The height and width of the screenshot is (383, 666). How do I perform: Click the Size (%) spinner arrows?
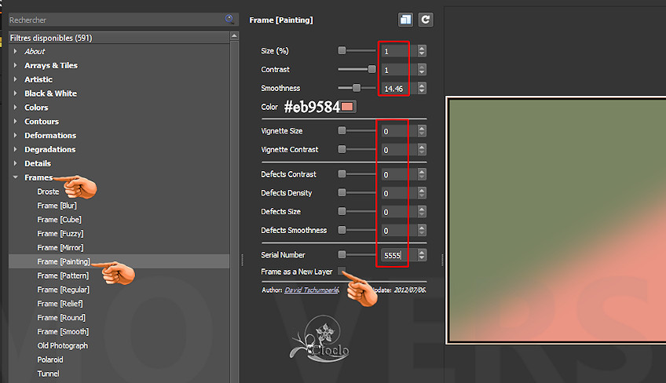pos(422,51)
